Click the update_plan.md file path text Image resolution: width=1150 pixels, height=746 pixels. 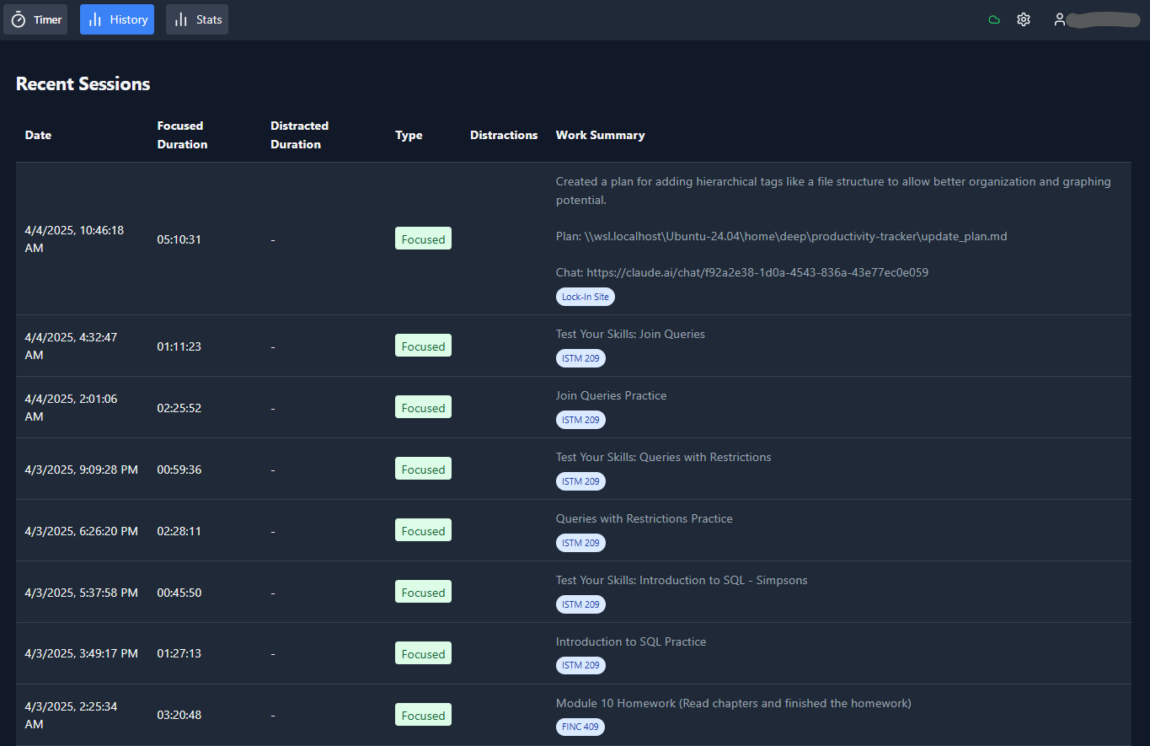(x=795, y=236)
